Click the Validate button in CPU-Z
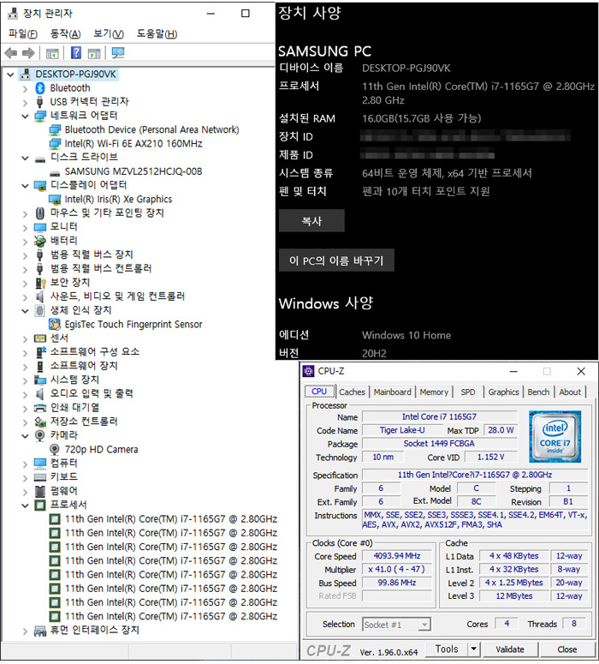This screenshot has height=664, width=599. pyautogui.click(x=510, y=649)
